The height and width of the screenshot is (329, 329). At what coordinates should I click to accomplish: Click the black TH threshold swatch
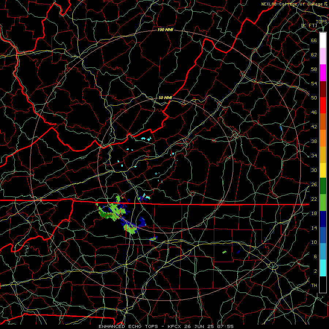click(323, 284)
